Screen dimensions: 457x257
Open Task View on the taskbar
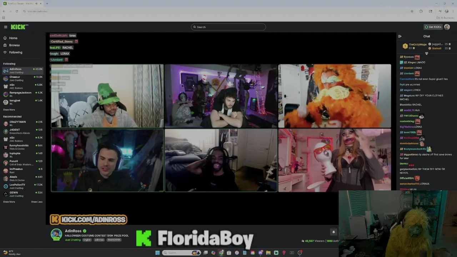click(205, 253)
